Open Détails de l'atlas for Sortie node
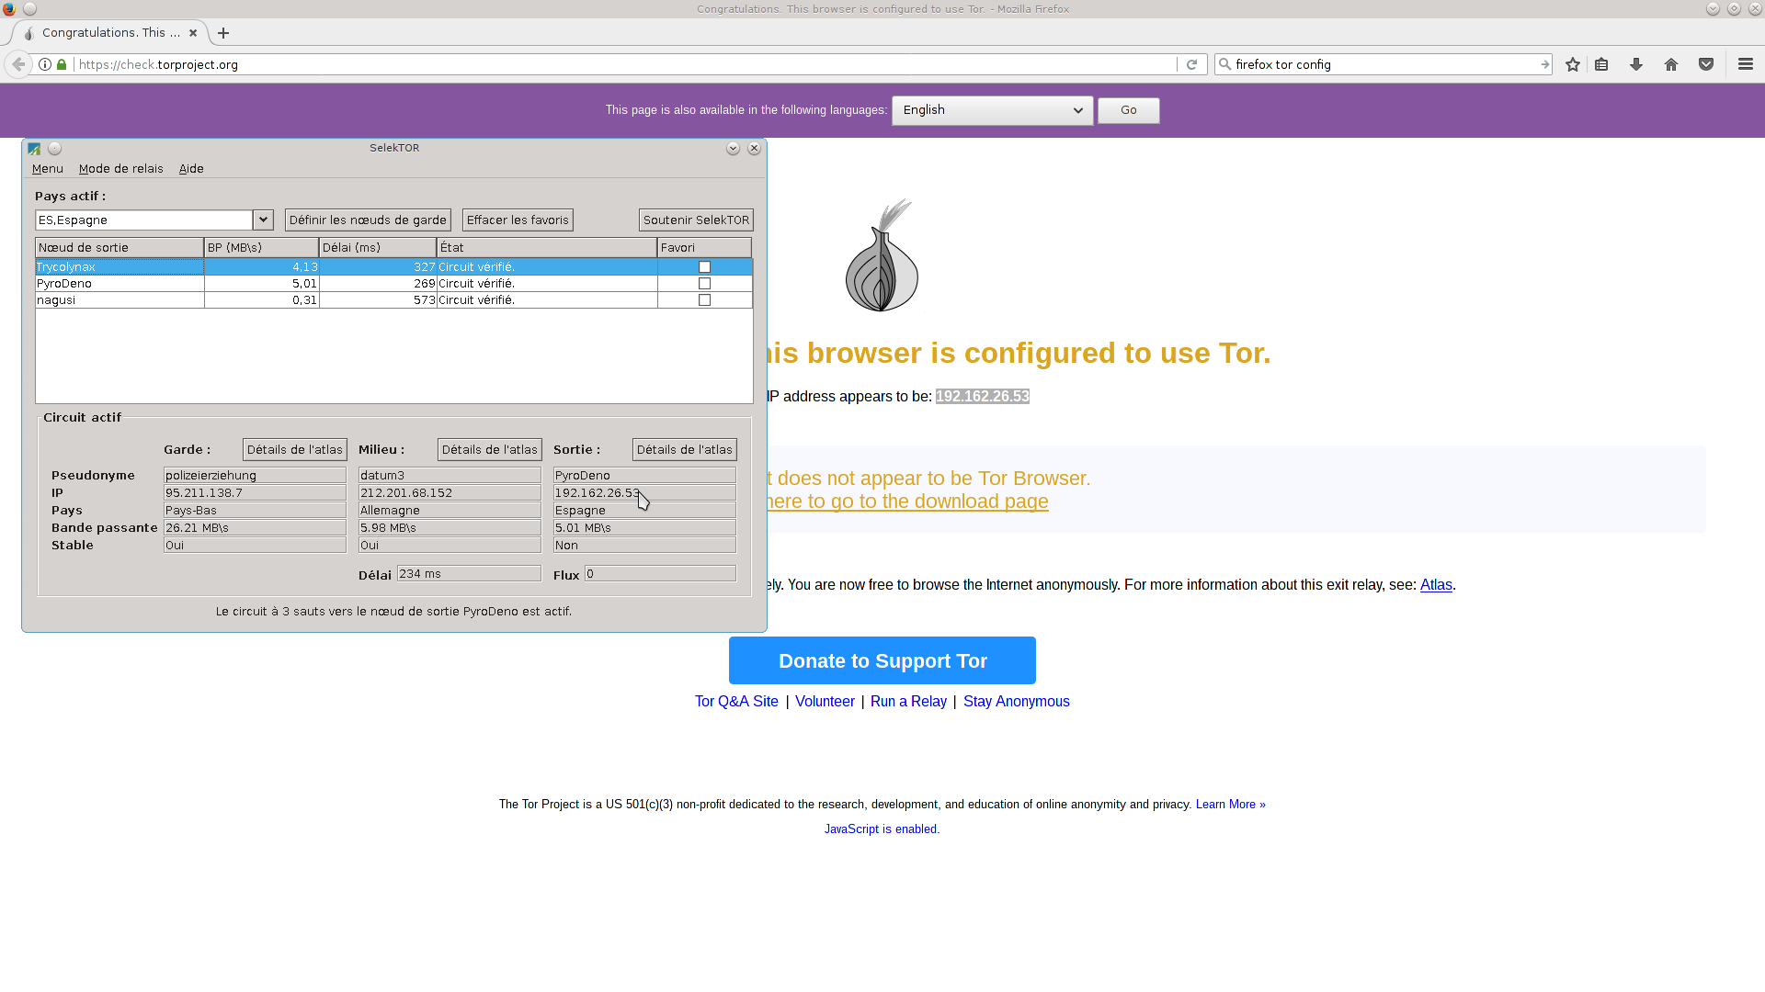 pos(685,449)
